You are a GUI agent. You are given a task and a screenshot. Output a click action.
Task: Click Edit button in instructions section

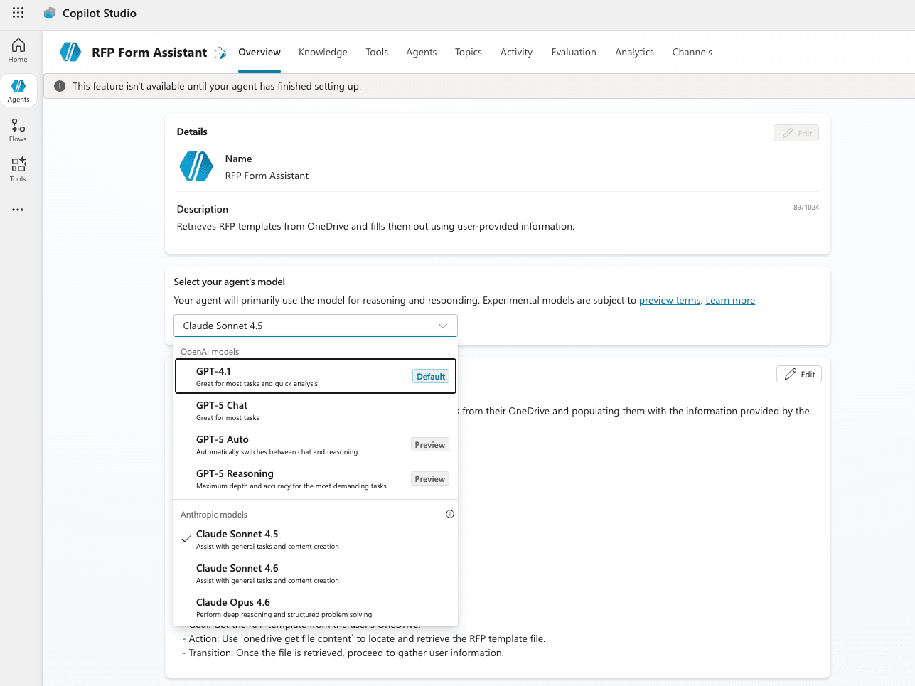coord(799,374)
